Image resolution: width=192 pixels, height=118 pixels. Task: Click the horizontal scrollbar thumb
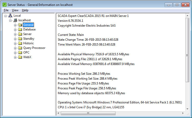(x=88, y=113)
